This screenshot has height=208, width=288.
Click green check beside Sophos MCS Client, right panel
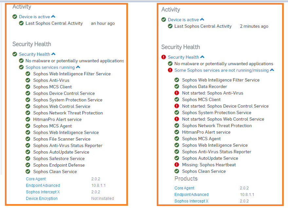coord(177,99)
